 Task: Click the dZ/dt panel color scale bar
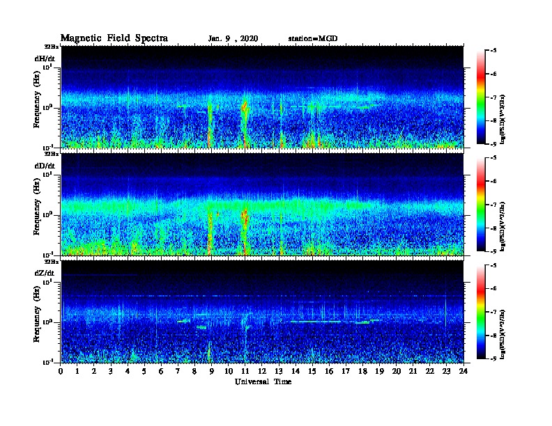481,312
